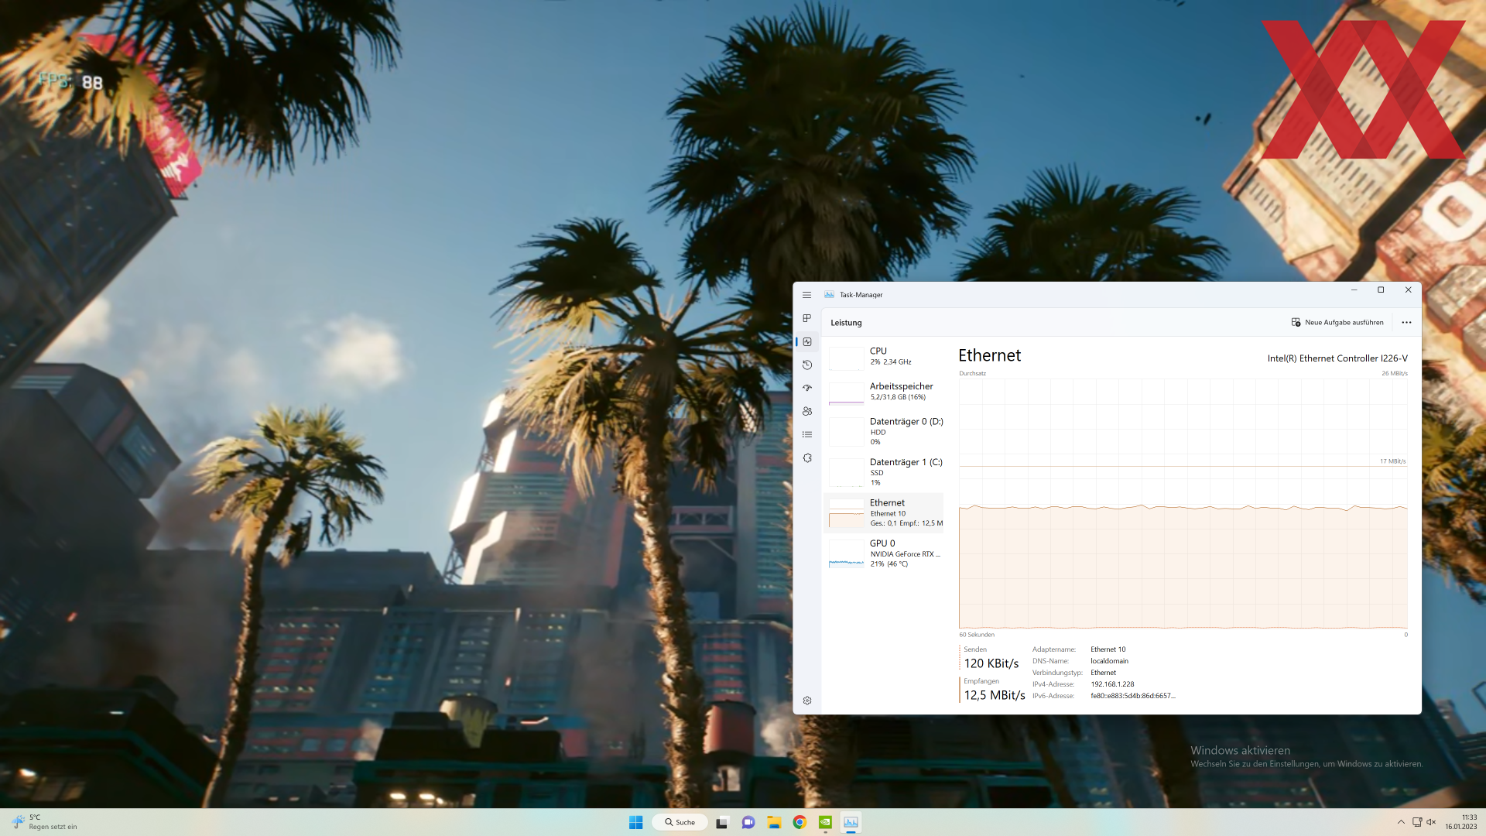The image size is (1486, 836).
Task: Select the Arbeitsspeicher entry
Action: tap(884, 392)
